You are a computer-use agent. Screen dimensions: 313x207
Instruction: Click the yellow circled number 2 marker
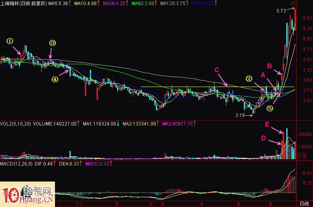(x=249, y=78)
